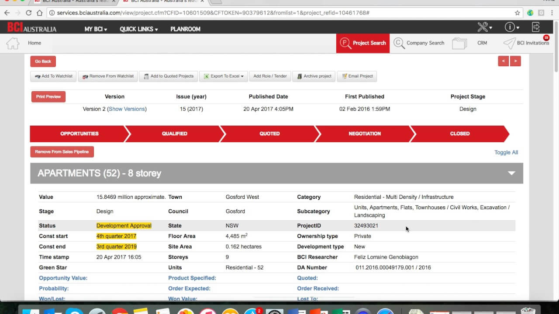Click the Toggle All link

pyautogui.click(x=506, y=152)
